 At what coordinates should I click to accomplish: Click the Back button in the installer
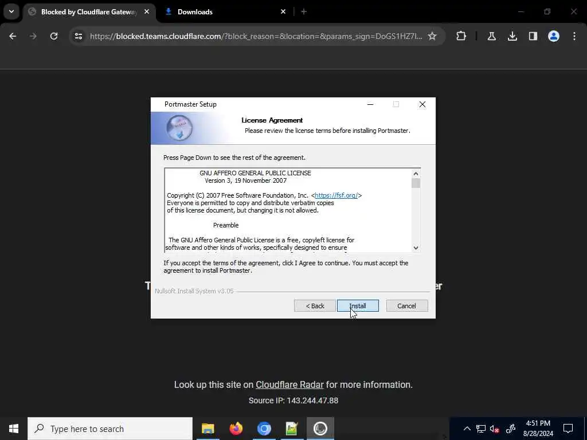click(315, 306)
